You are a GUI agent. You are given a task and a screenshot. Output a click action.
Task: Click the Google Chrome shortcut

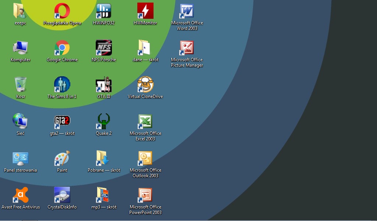(x=62, y=48)
